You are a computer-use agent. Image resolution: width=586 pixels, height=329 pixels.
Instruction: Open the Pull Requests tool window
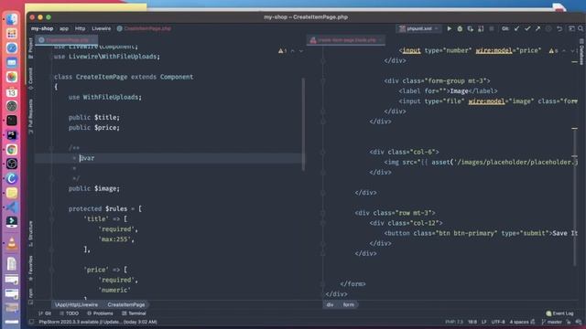click(x=30, y=116)
